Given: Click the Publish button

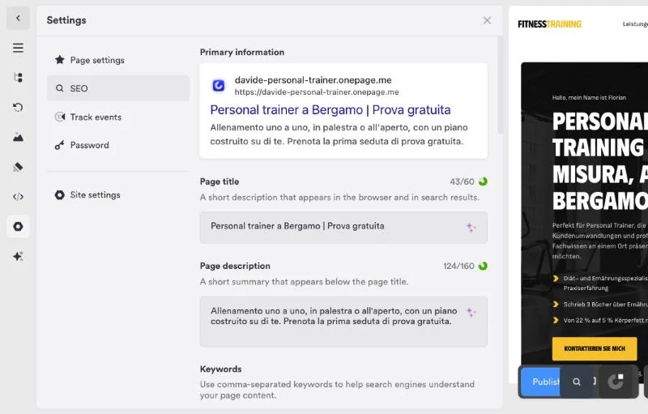Looking at the screenshot, I should (x=540, y=382).
